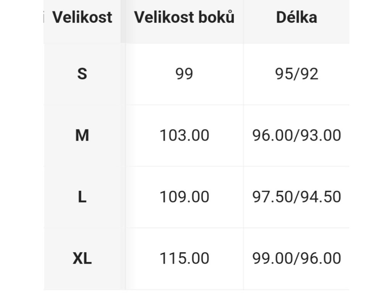This screenshot has width=391, height=293.
Task: Select the XL size row label
Action: click(82, 258)
